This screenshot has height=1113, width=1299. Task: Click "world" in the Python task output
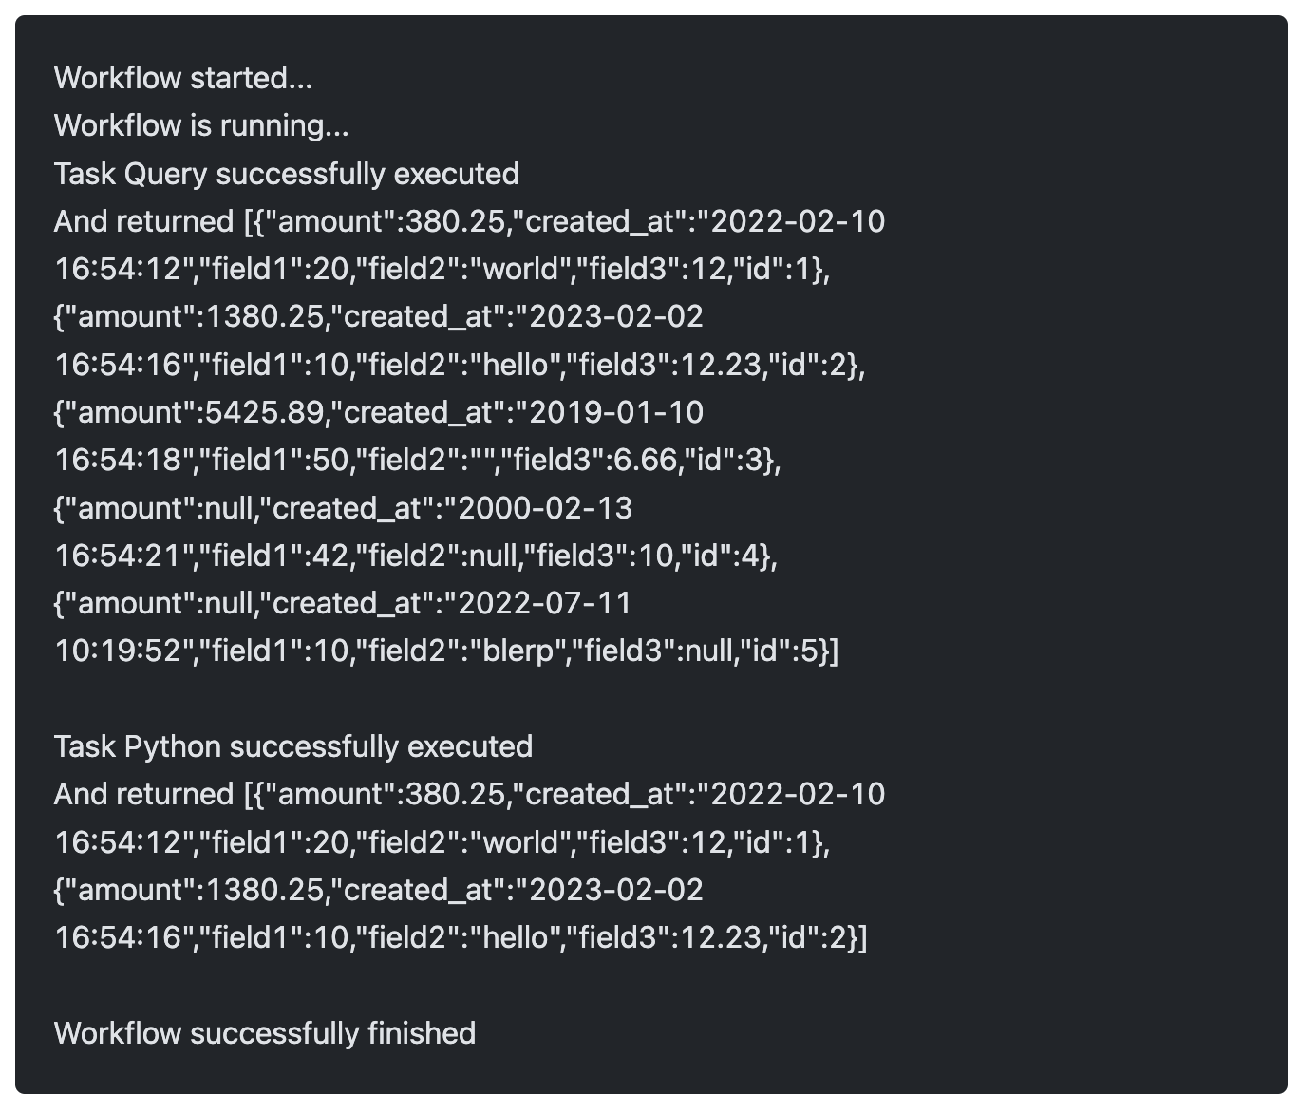pyautogui.click(x=520, y=842)
